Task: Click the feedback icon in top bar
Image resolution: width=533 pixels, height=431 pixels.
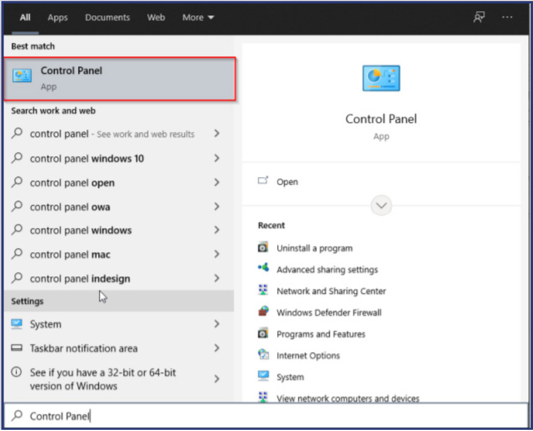Action: point(479,17)
